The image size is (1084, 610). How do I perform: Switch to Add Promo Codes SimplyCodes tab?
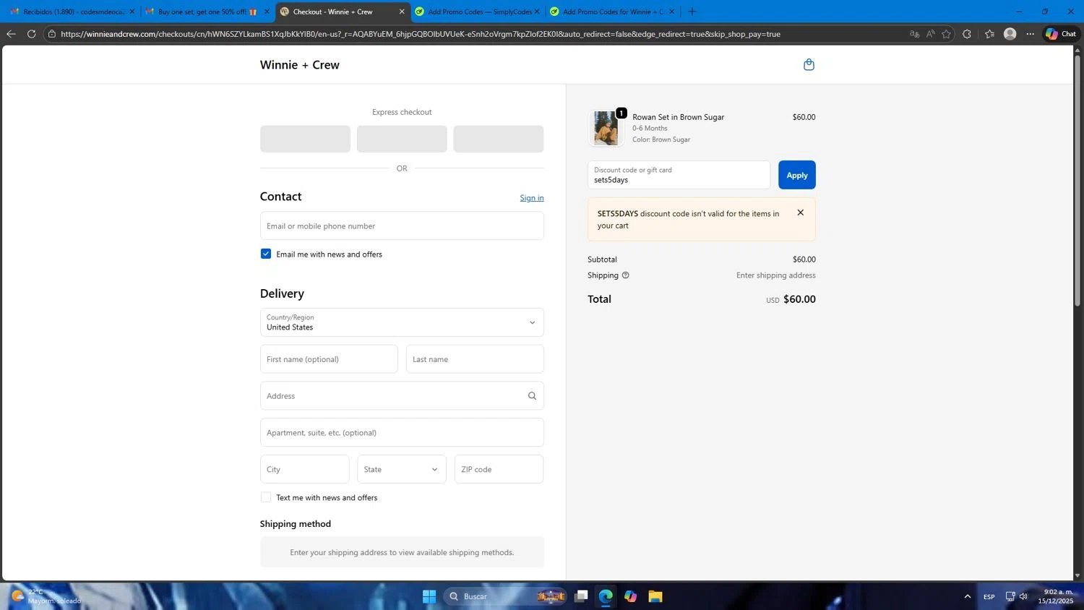477,12
